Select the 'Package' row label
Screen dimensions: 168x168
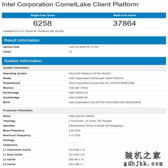pyautogui.click(x=9, y=140)
